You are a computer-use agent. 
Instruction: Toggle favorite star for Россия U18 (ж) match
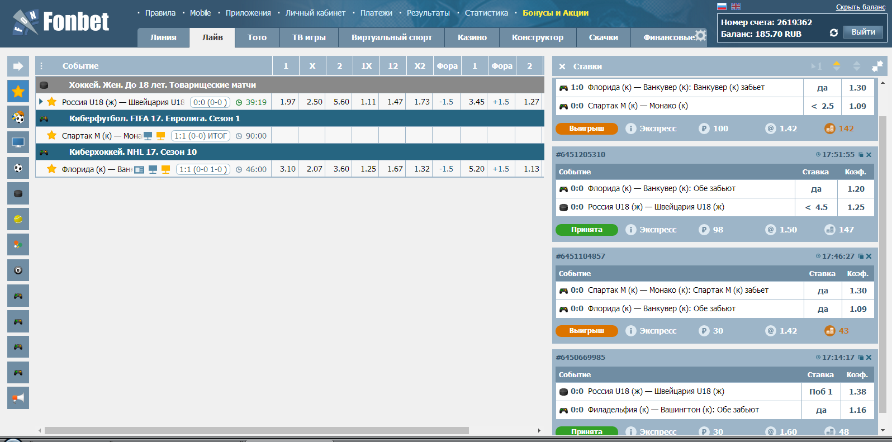tap(52, 102)
